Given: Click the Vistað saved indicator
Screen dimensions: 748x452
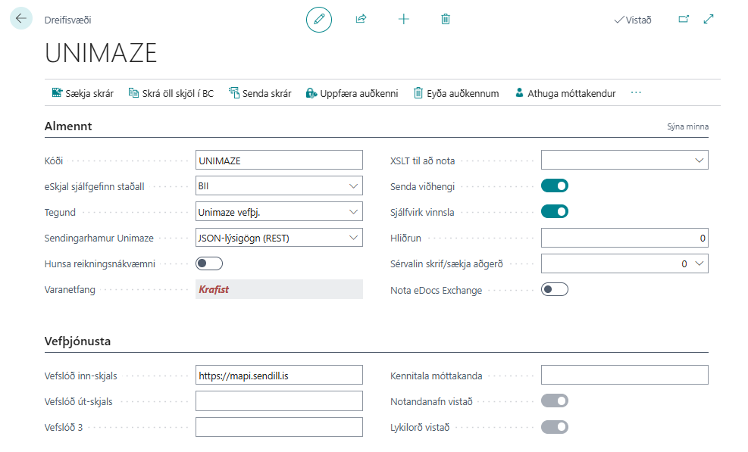Looking at the screenshot, I should coord(633,20).
